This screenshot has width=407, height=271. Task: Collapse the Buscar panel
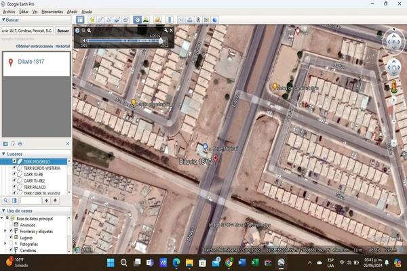point(3,21)
